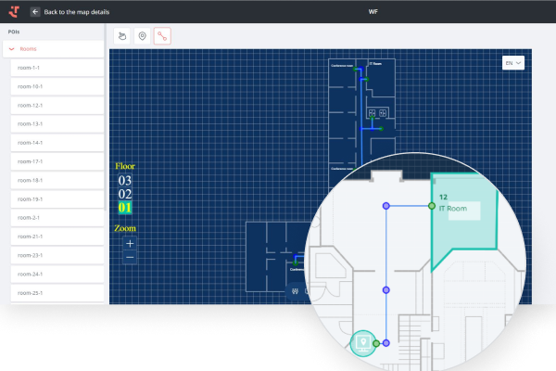Click the teal pin marker on map

click(363, 343)
